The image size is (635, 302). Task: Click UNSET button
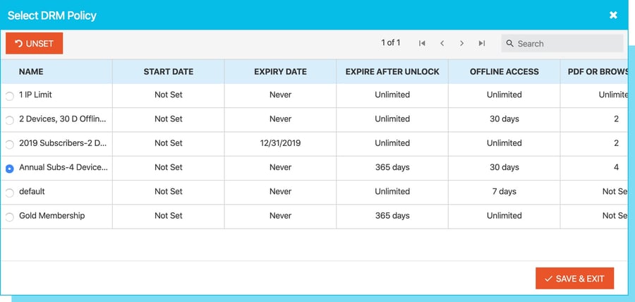[35, 43]
